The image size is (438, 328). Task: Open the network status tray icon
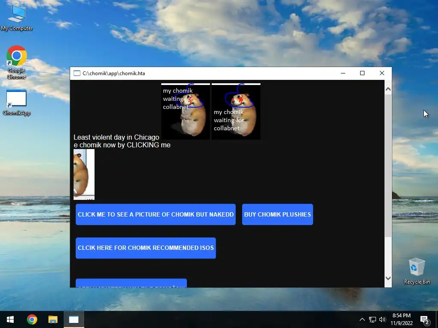coord(373,319)
